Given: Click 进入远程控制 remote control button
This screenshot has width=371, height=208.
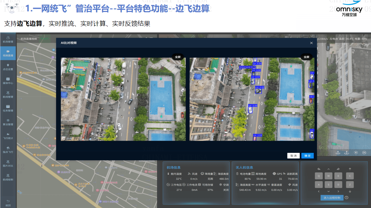Looking at the screenshot, I should coord(332,198).
